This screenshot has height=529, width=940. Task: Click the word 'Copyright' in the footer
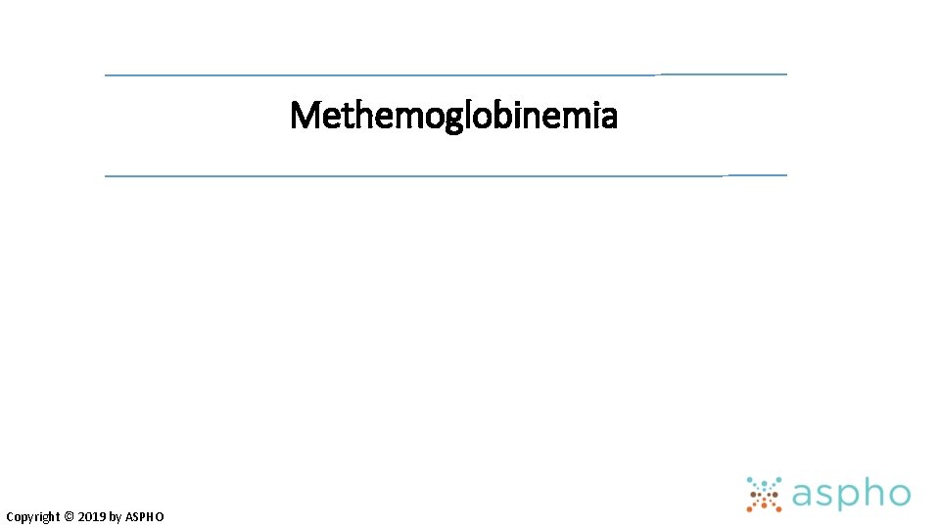point(32,516)
